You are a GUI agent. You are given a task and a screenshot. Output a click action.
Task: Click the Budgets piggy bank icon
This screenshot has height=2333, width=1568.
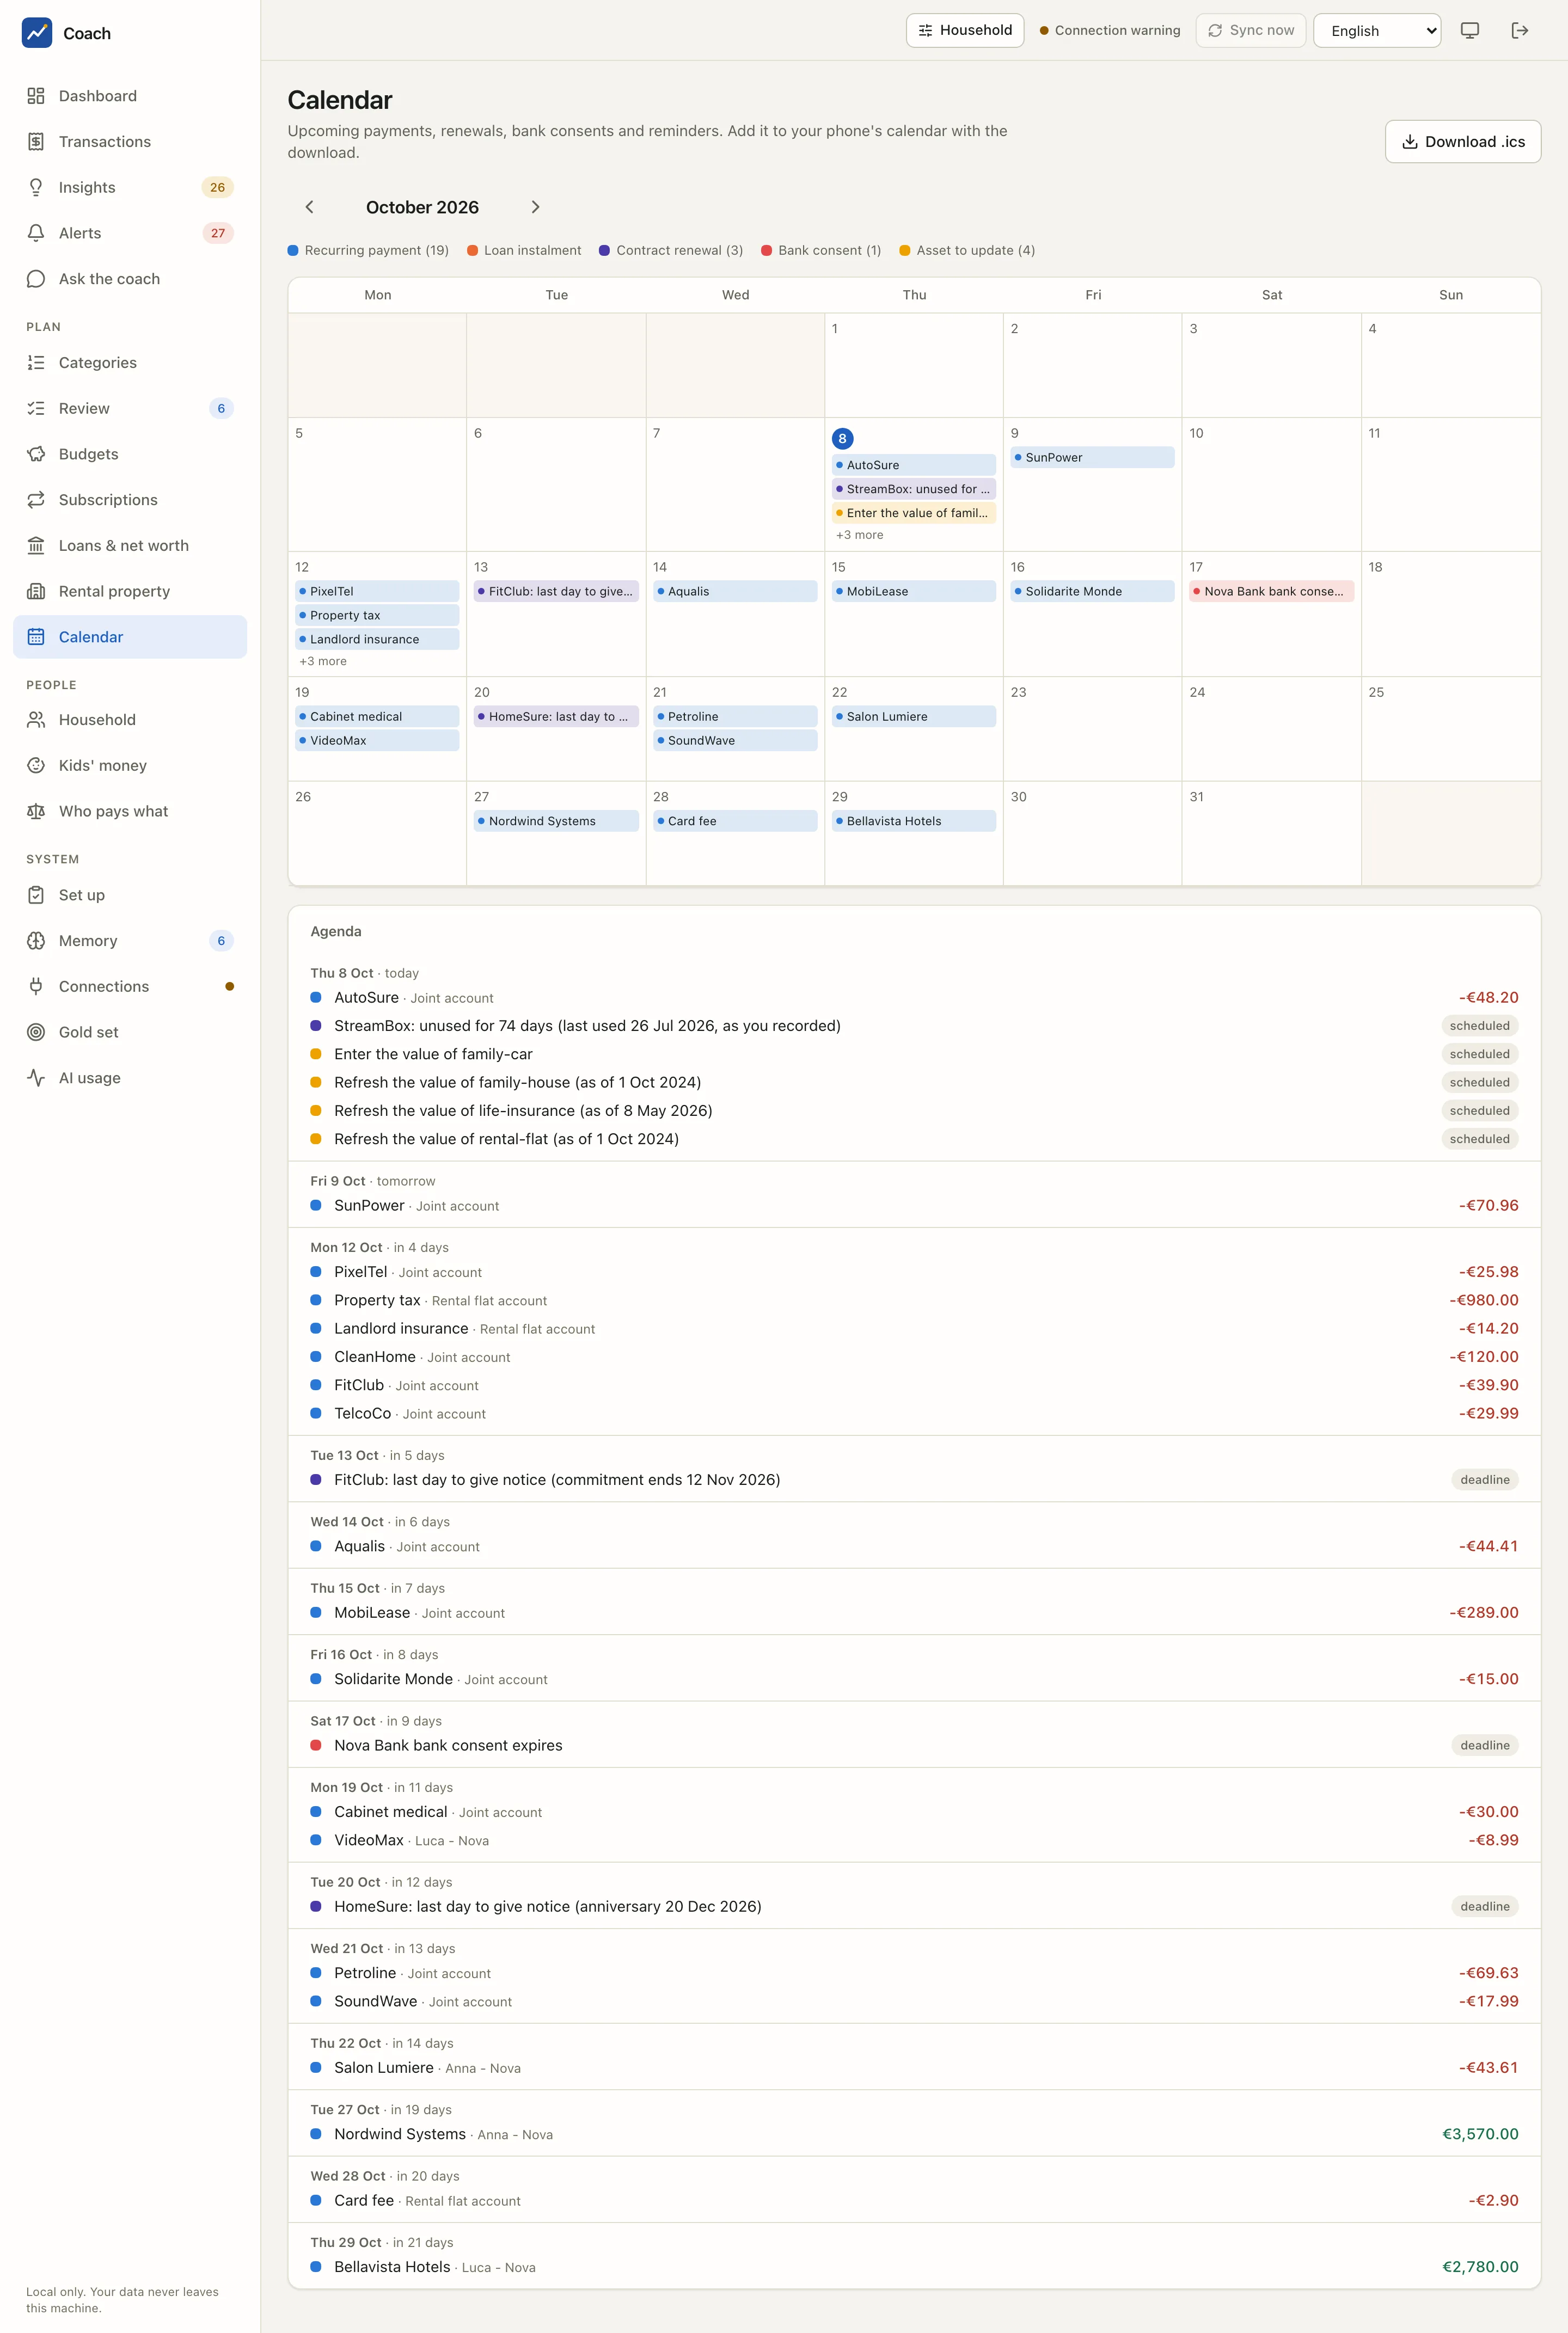point(36,454)
